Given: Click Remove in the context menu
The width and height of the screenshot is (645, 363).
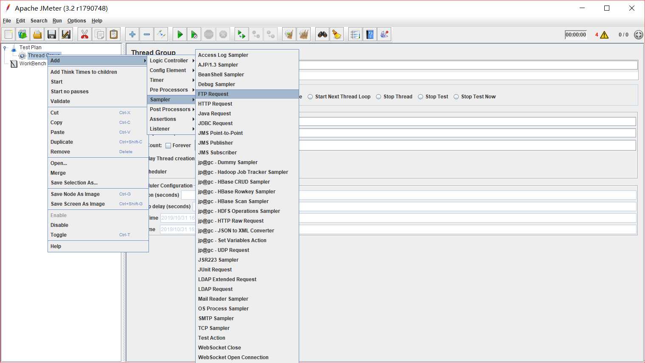Looking at the screenshot, I should (98, 152).
